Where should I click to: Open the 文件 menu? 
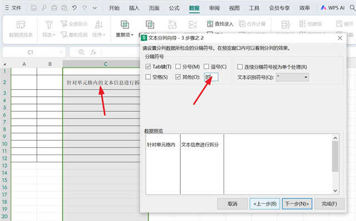13,8
